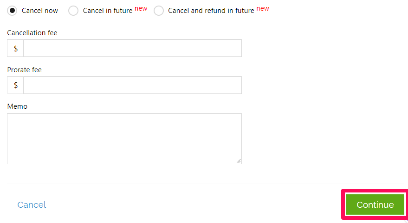
Task: Click the Cancel and refund in future label
Action: (211, 11)
